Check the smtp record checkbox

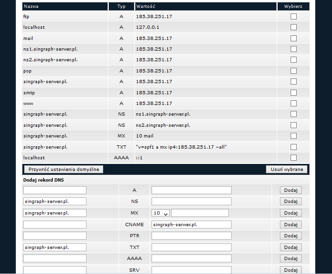point(293,92)
